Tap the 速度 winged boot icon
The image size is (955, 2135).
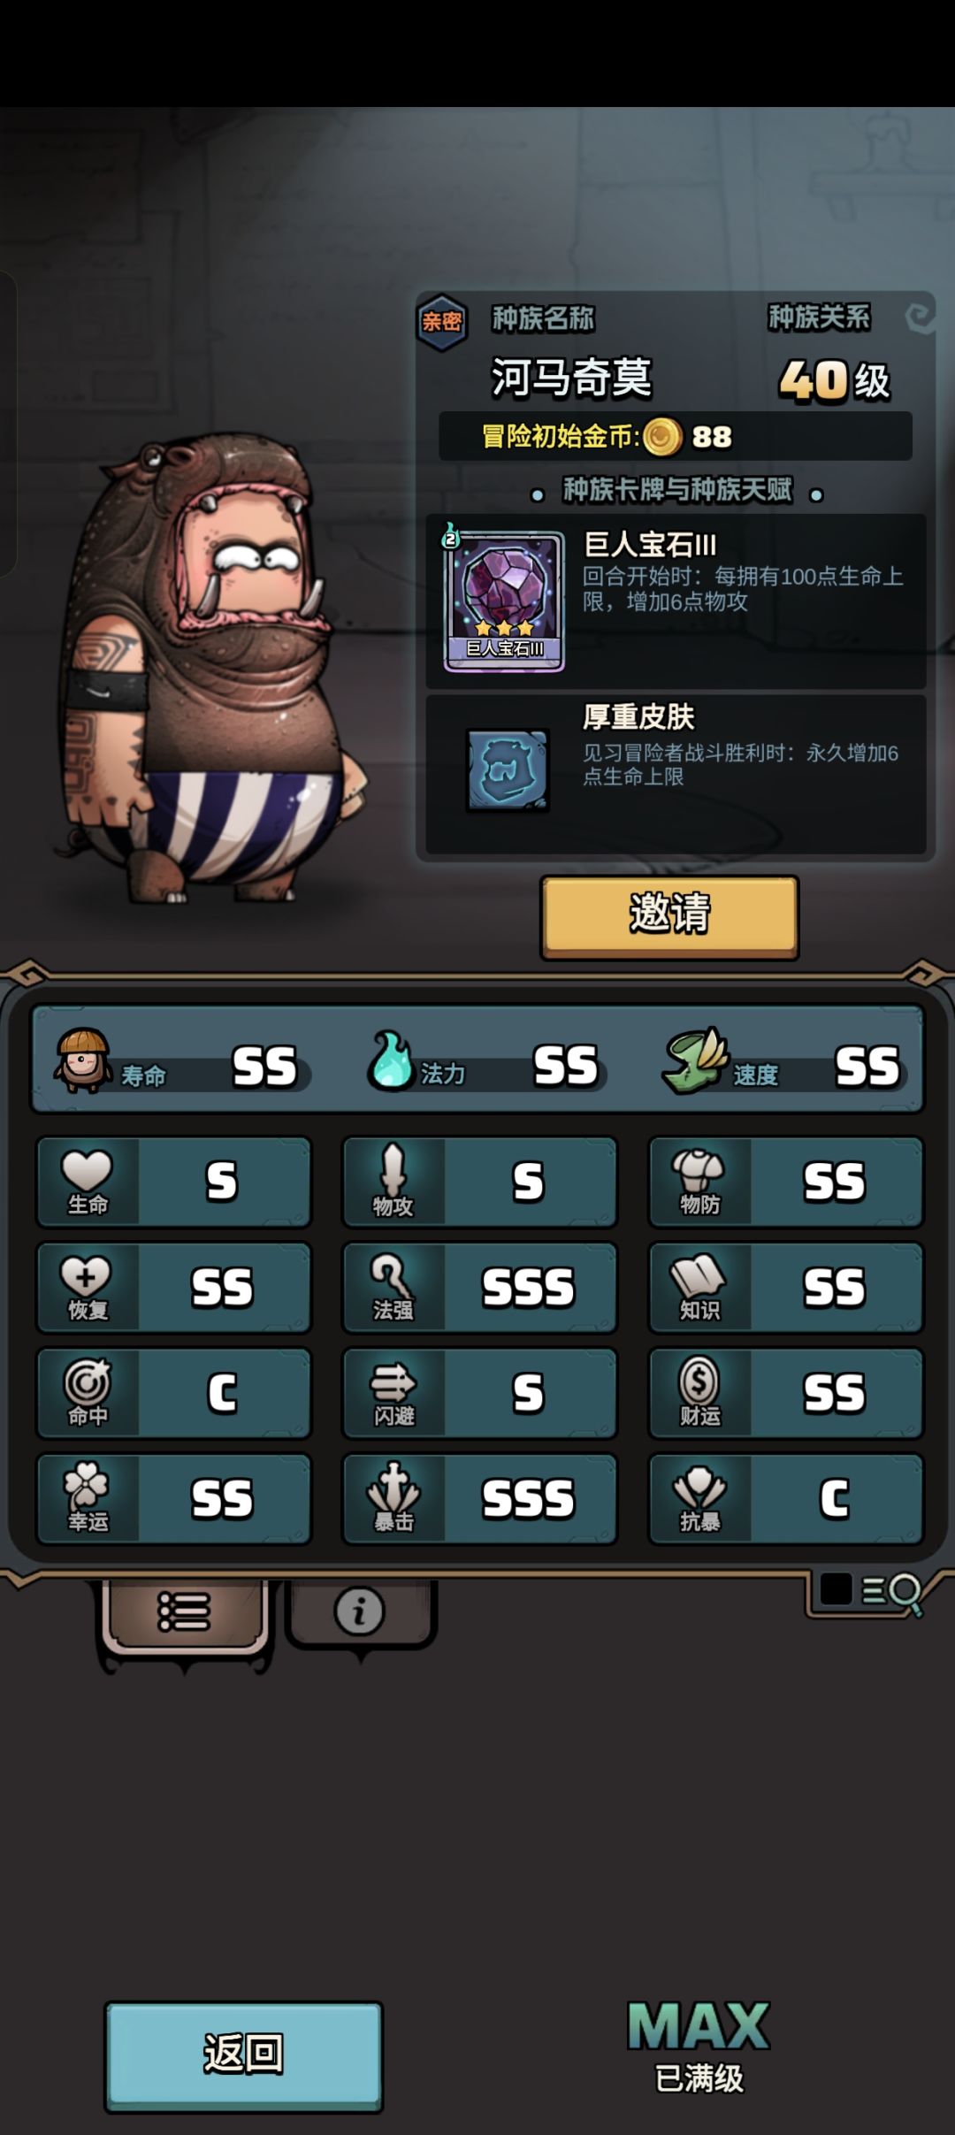coord(695,1060)
